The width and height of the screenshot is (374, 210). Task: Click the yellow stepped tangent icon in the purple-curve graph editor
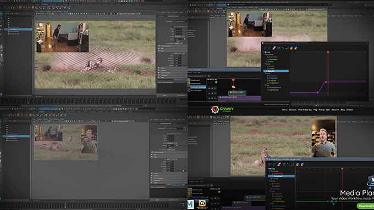[287, 48]
